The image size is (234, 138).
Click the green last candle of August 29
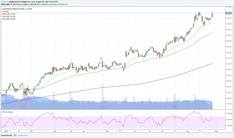coord(212,15)
